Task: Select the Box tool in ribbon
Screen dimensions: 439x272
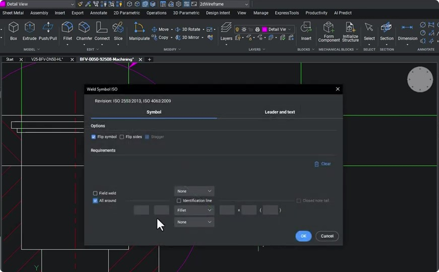Action: [14, 31]
